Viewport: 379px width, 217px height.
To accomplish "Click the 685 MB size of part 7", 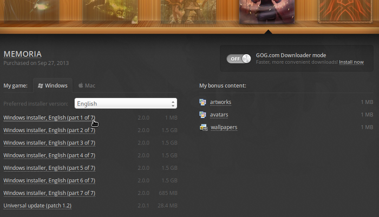I will pos(168,193).
